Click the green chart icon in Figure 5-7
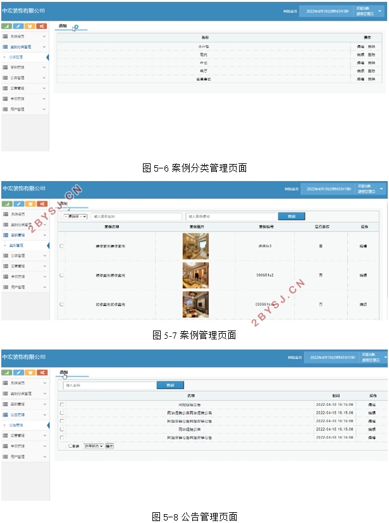This screenshot has height=523, width=389. tap(7, 204)
